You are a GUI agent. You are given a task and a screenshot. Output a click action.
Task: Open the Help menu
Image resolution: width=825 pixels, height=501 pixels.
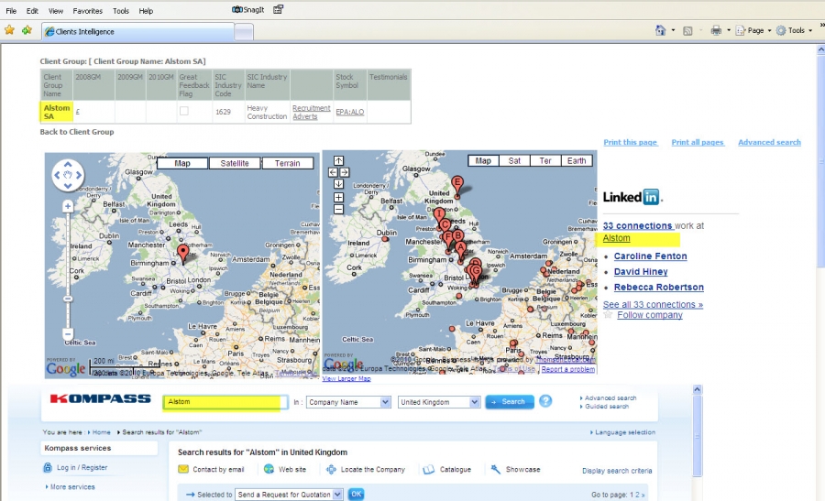point(146,10)
